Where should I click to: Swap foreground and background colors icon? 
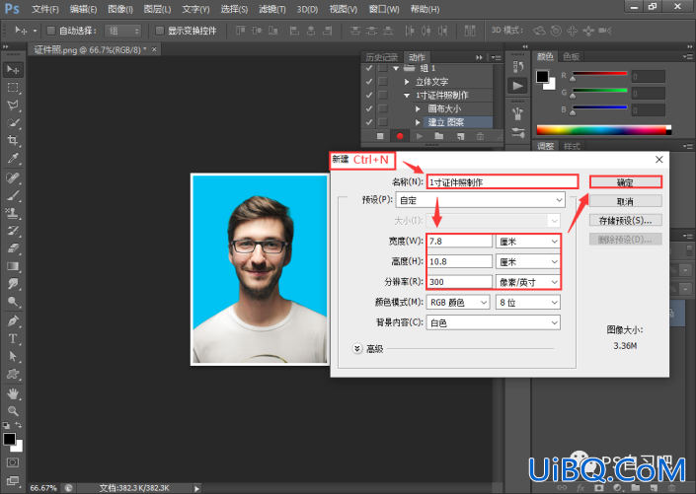19,425
